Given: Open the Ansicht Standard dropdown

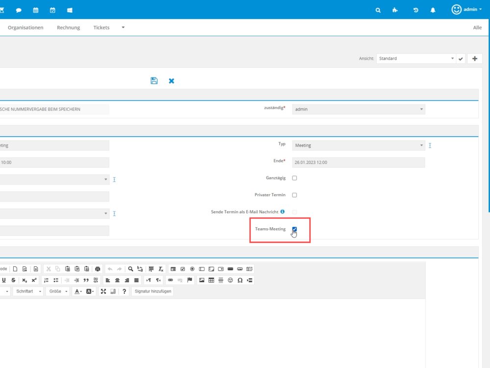Looking at the screenshot, I should point(416,58).
